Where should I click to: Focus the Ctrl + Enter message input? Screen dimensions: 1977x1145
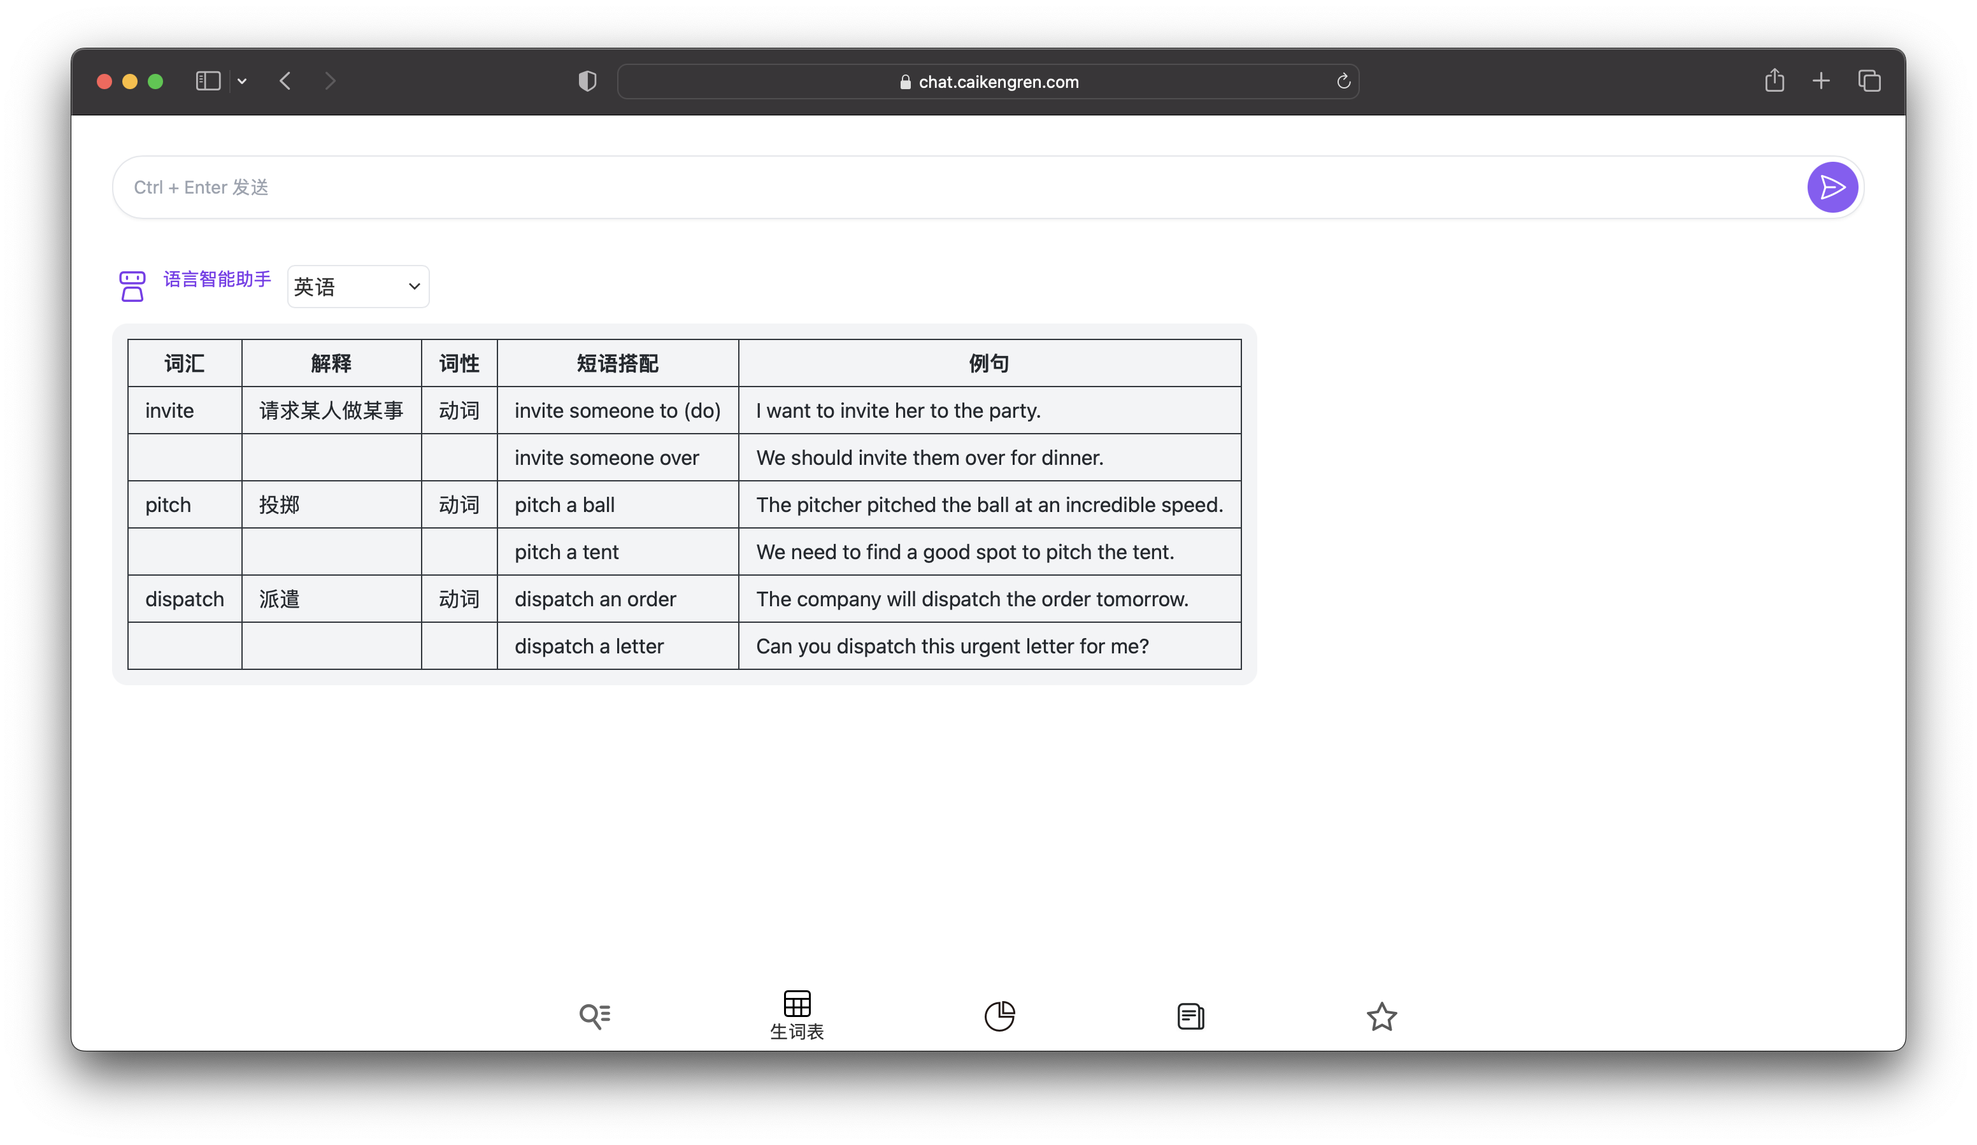pos(941,187)
